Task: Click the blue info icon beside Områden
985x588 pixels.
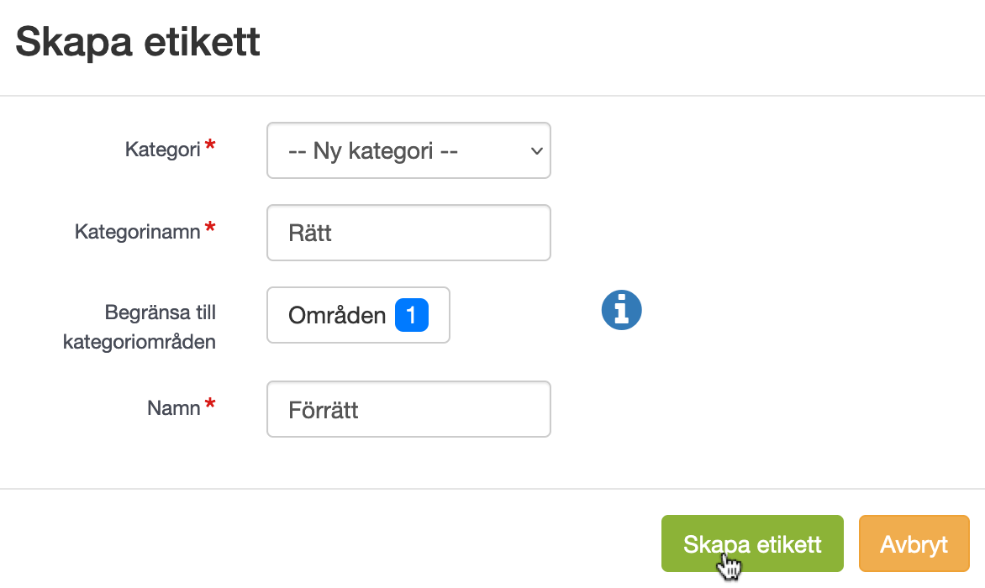Action: pos(621,310)
